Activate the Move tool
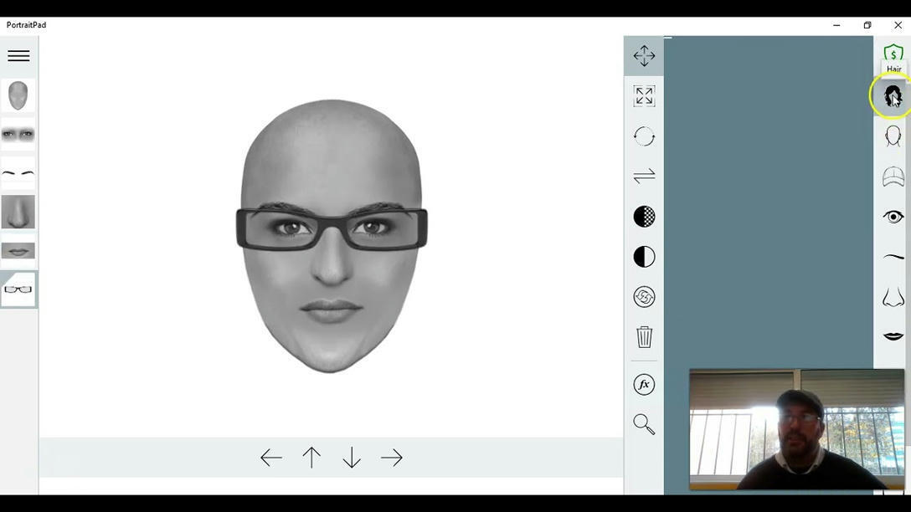The height and width of the screenshot is (512, 911). [644, 56]
